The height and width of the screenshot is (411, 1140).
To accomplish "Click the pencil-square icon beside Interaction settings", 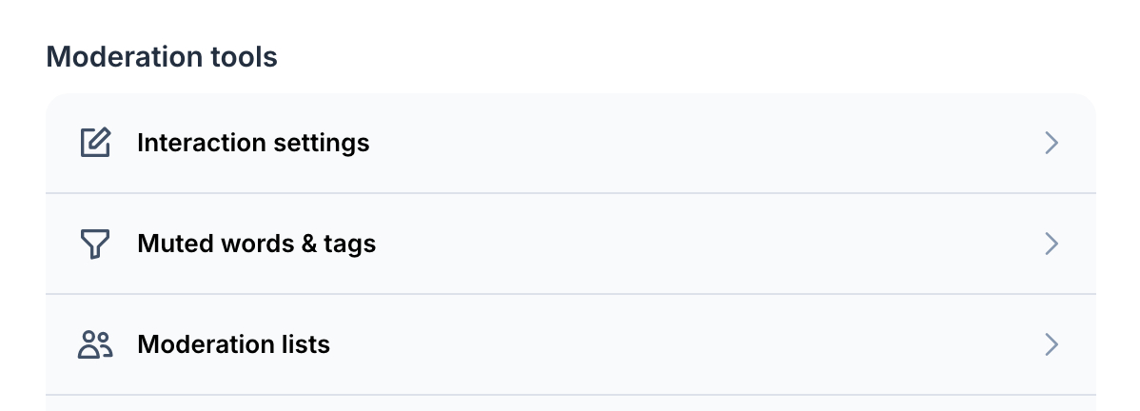I will 95,143.
